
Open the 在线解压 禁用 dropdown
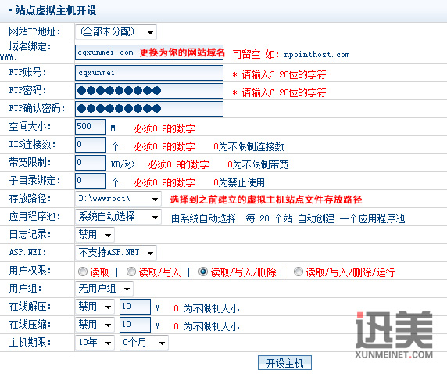pos(95,307)
